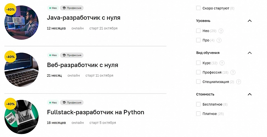Open Fullstack-разработчик на Python course
Viewport: 267px width, 137px height.
95,112
